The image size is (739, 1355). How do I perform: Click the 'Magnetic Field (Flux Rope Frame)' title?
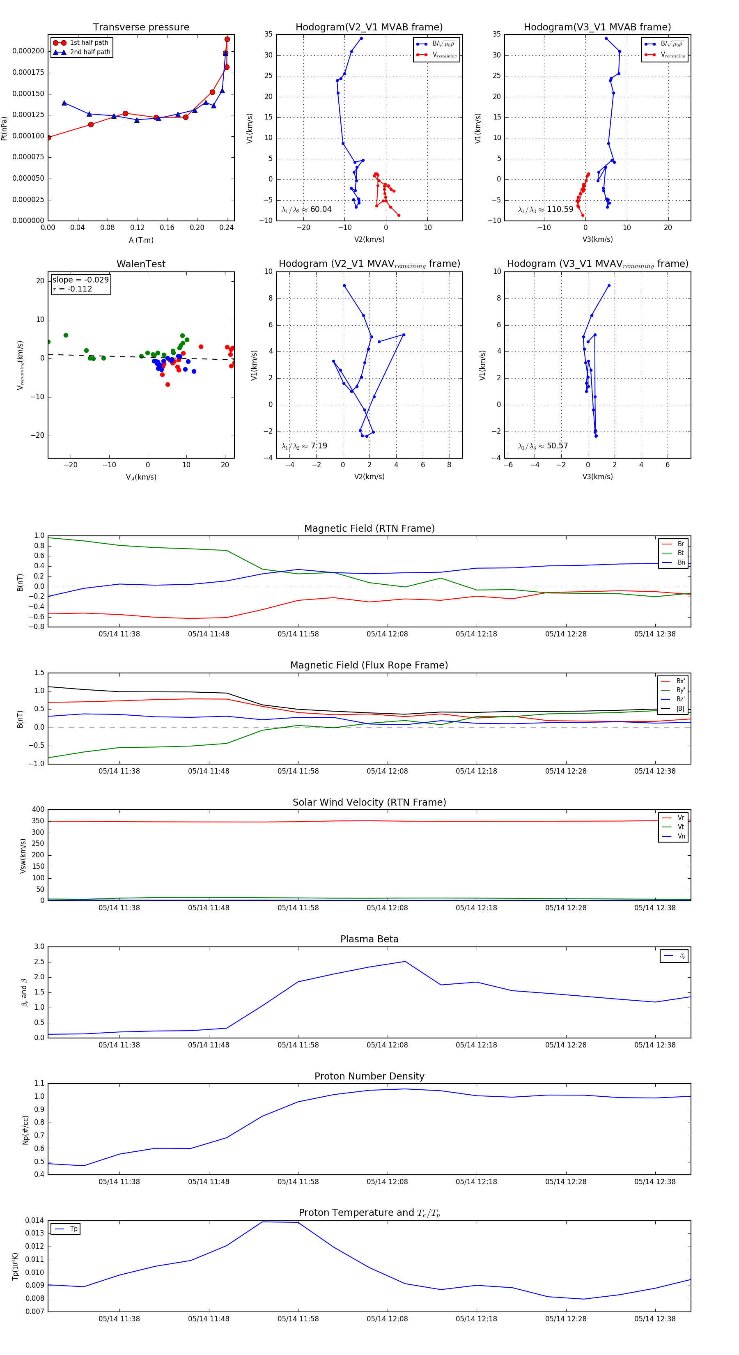point(369,666)
